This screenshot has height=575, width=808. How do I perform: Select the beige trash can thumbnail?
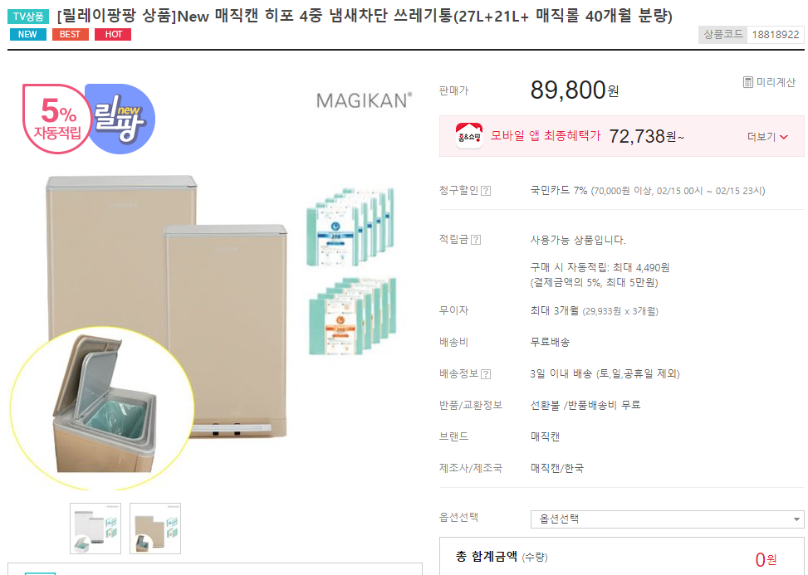click(155, 529)
